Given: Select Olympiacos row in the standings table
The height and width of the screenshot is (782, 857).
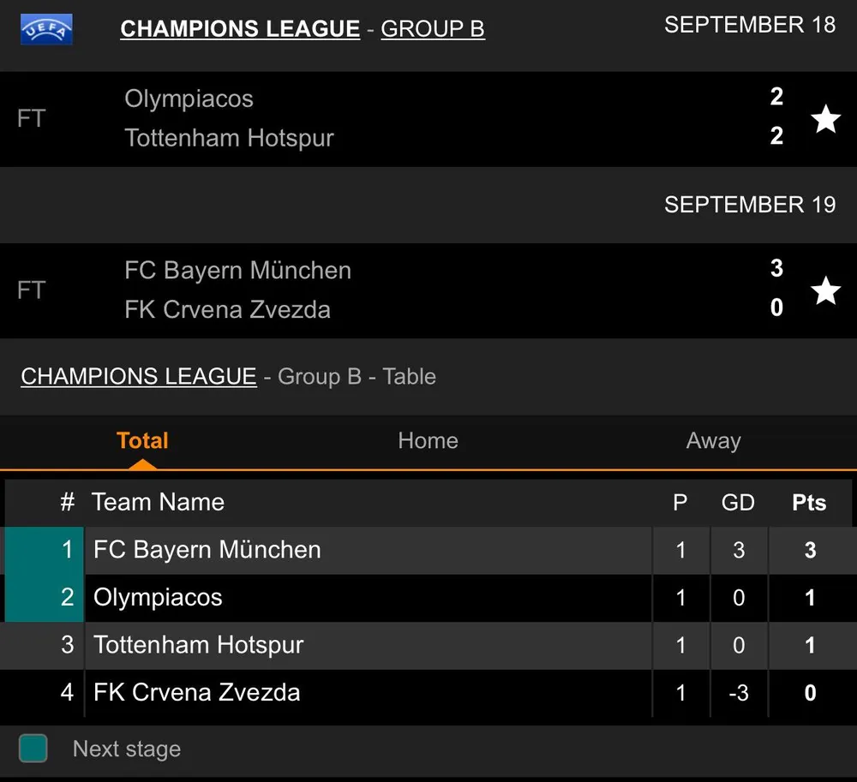Looking at the screenshot, I should pyautogui.click(x=158, y=598).
